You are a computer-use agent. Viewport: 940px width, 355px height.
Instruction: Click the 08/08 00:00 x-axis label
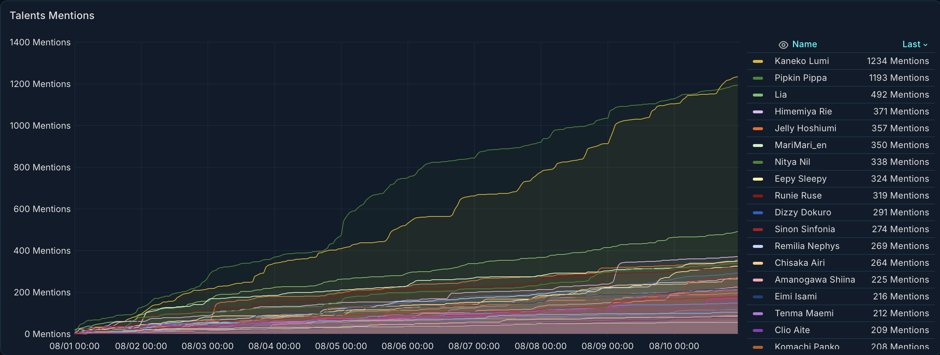tap(541, 346)
